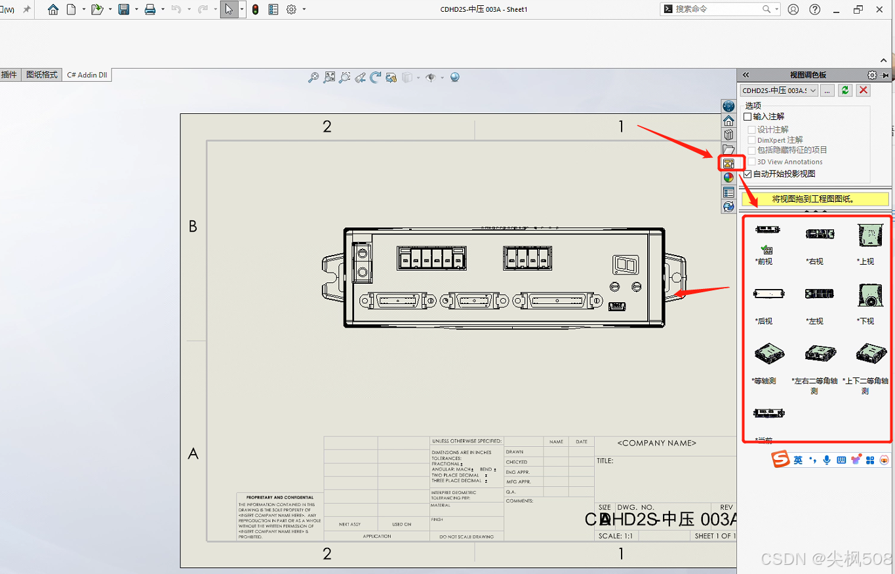
Task: Switch to the 插件 tab
Action: 9,75
